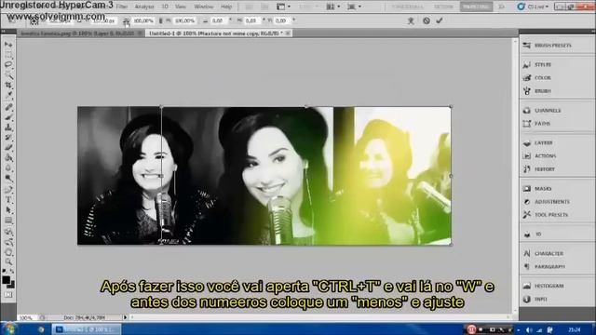Viewport: 596px width, 335px height.
Task: Switch to the Painting workspace
Action: [x=476, y=7]
